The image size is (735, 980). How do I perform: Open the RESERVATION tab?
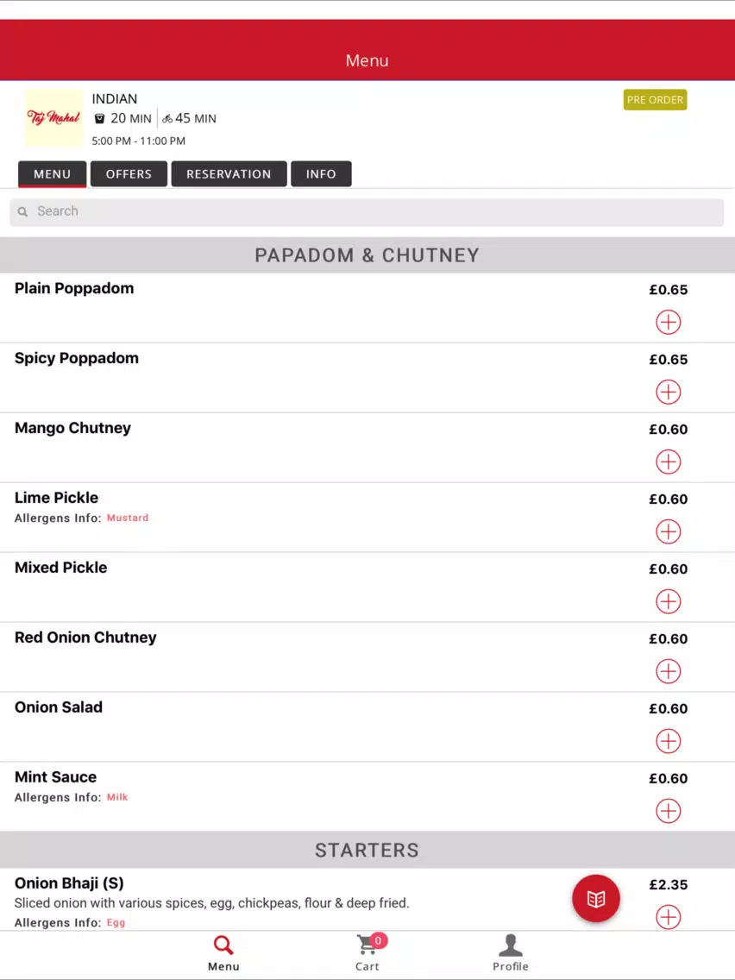(x=229, y=173)
